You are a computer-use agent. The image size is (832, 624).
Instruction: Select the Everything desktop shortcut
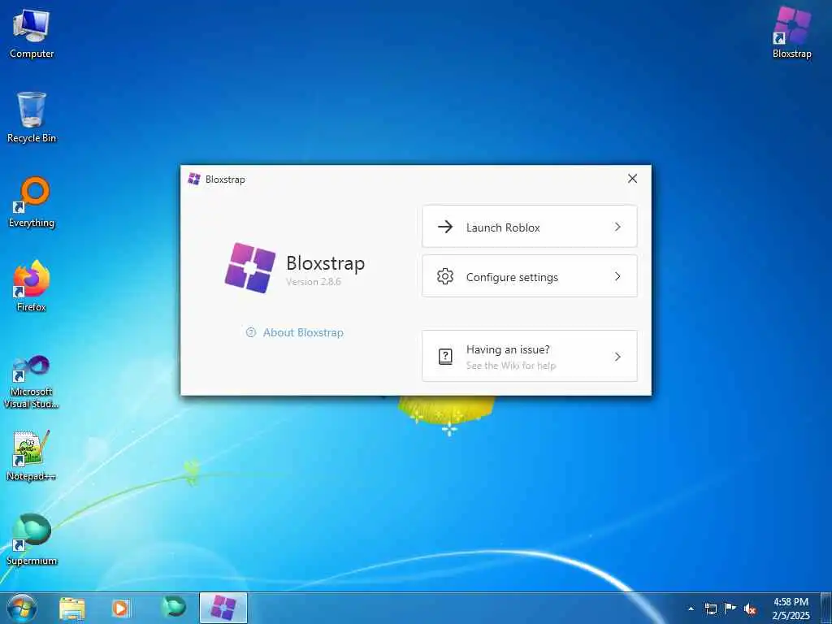coord(32,202)
